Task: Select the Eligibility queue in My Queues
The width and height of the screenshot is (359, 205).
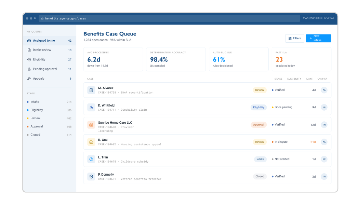Action: click(x=50, y=59)
